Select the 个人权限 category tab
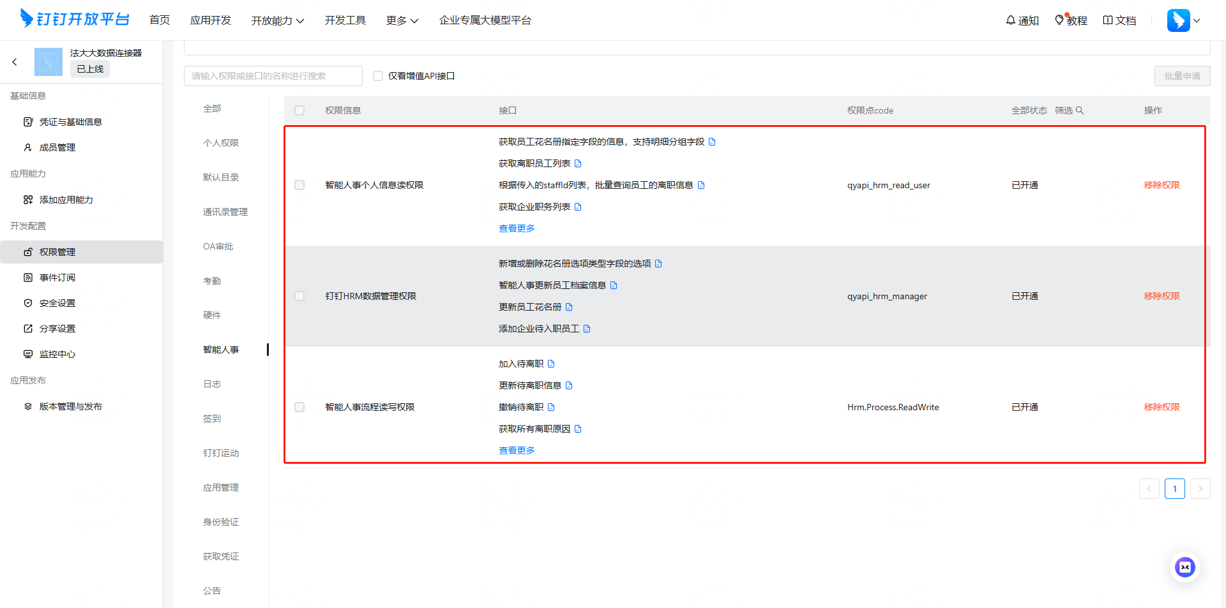This screenshot has width=1226, height=608. (221, 143)
